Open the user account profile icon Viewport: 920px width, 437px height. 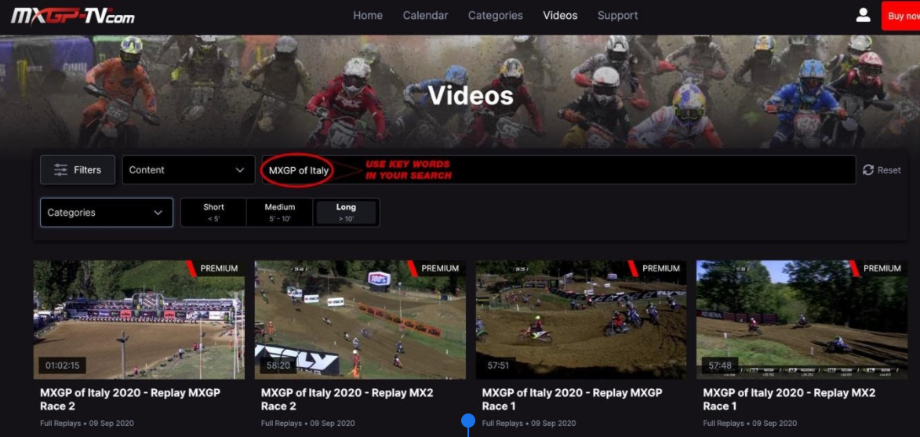863,15
